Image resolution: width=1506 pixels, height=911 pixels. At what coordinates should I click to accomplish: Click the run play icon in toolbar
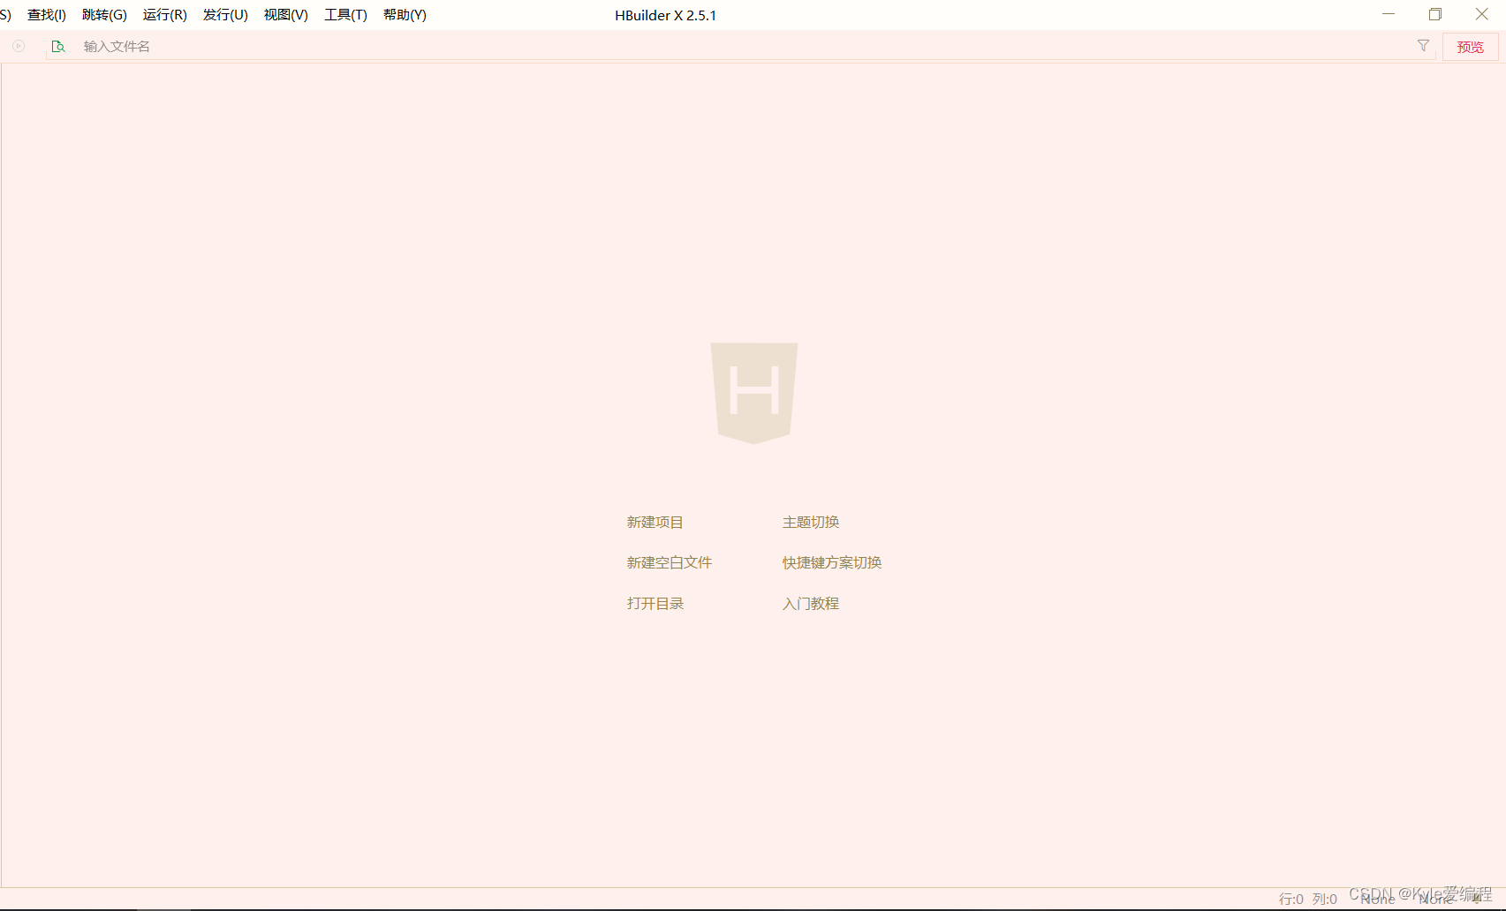(19, 46)
